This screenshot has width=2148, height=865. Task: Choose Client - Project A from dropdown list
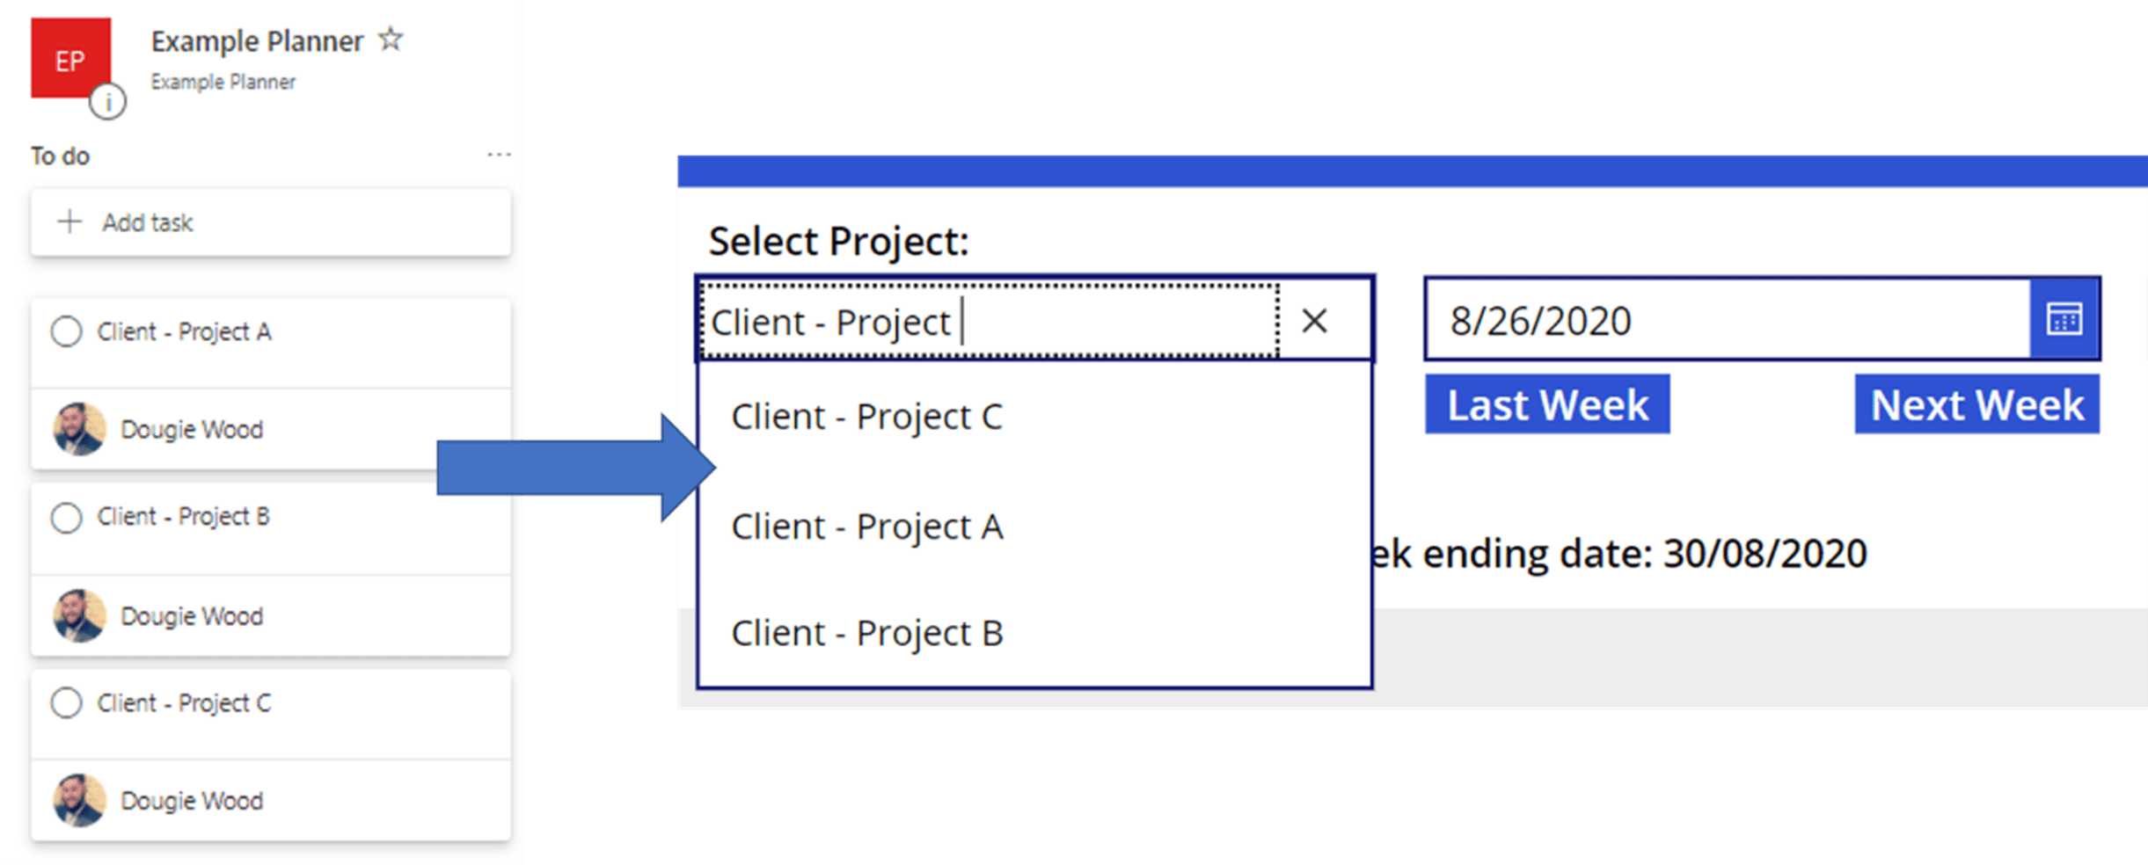(866, 527)
